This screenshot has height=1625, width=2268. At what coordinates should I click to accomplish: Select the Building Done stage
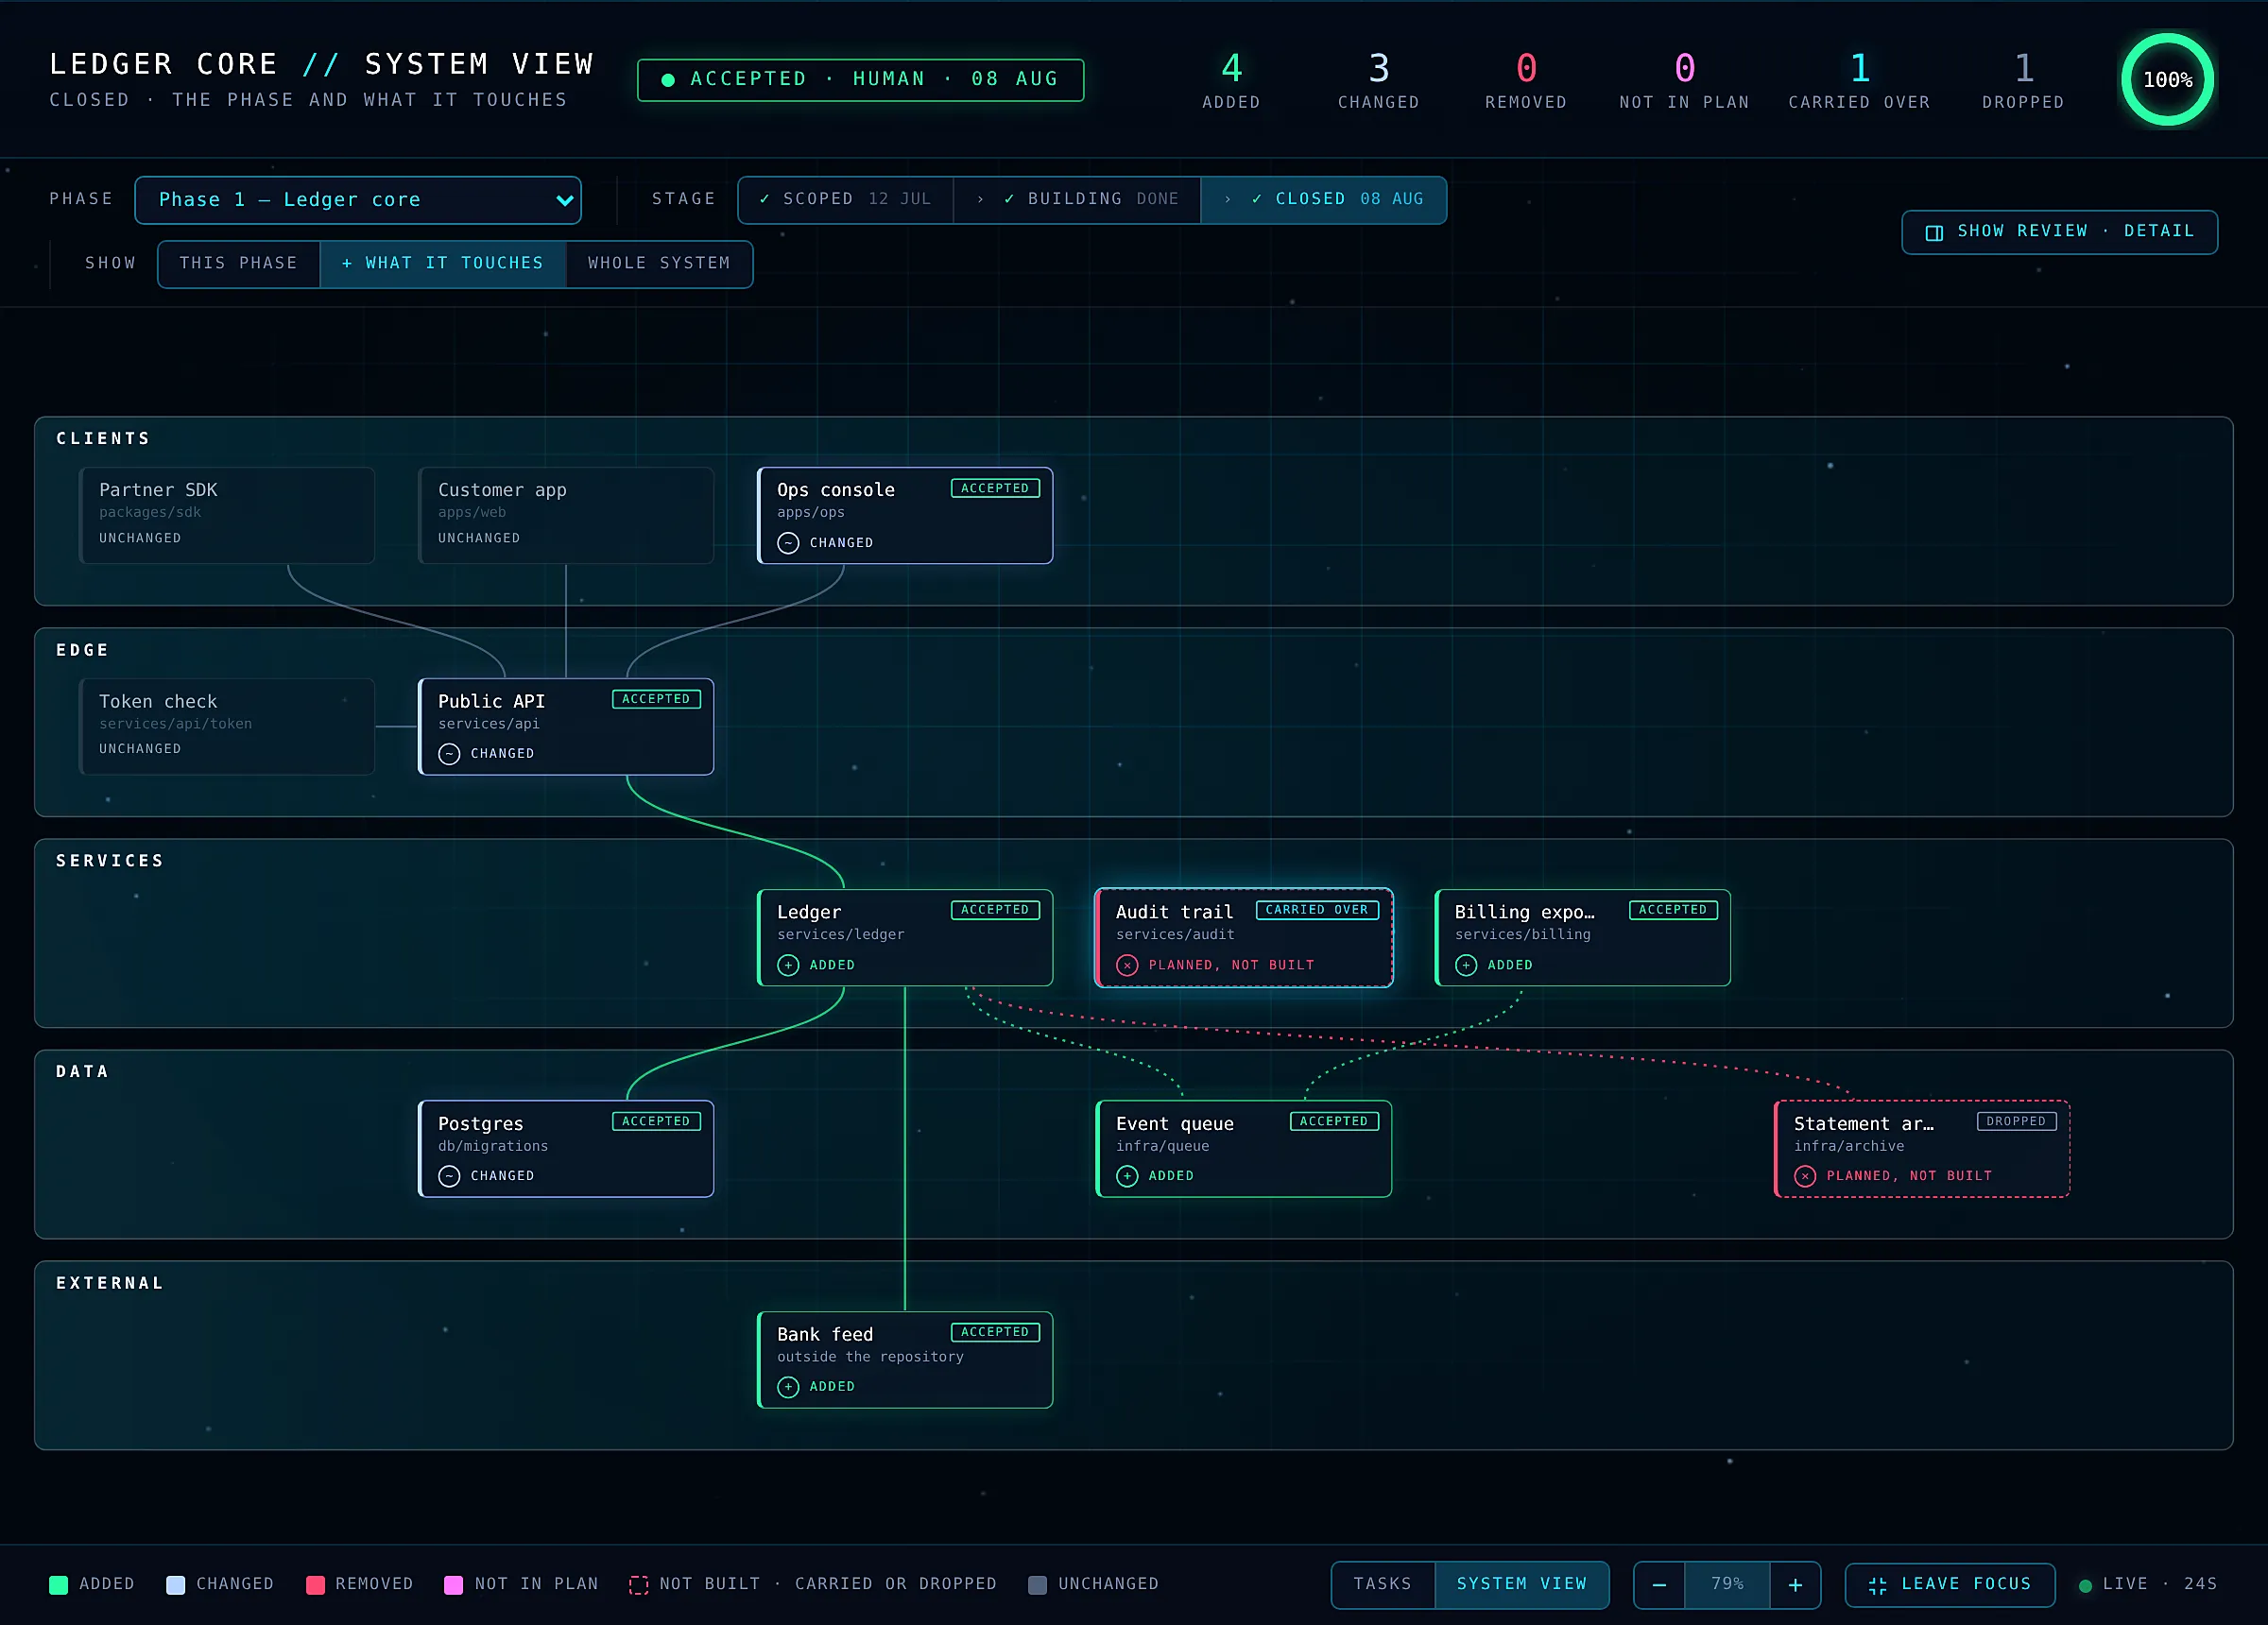coord(1077,199)
